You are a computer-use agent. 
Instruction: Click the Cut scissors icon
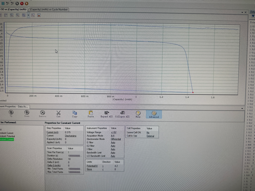(58, 113)
